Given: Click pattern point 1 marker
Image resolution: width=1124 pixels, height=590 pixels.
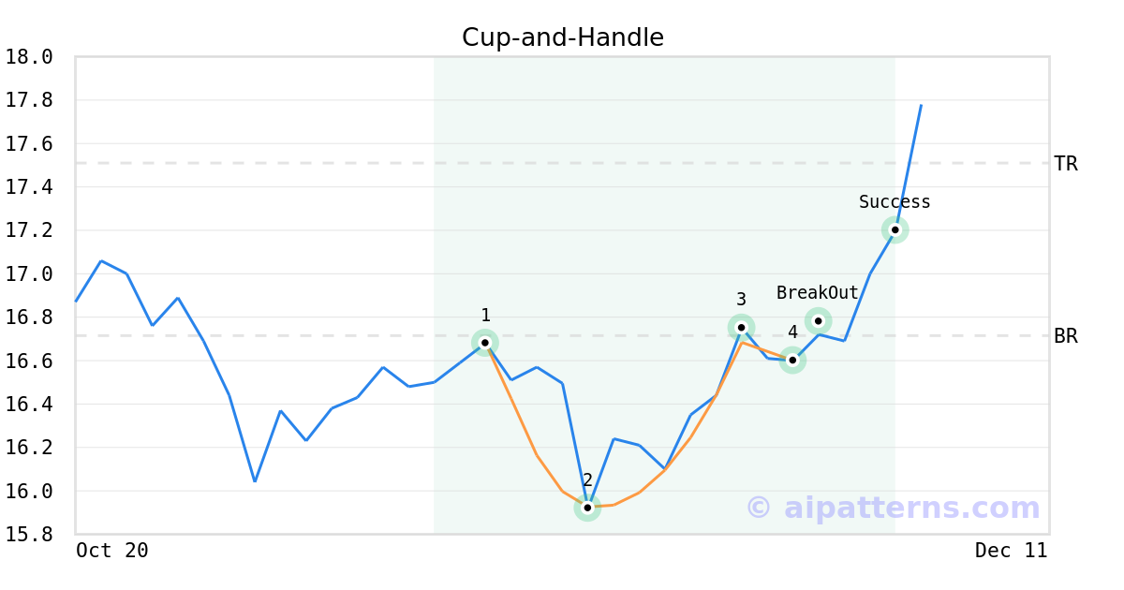Looking at the screenshot, I should [485, 342].
